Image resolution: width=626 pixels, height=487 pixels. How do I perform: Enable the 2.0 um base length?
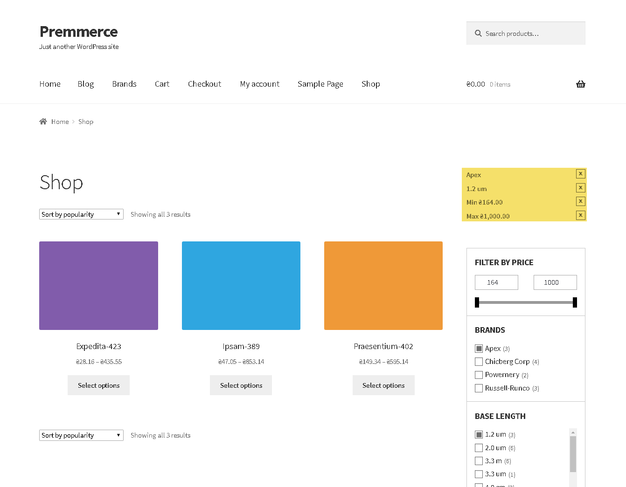(x=479, y=448)
